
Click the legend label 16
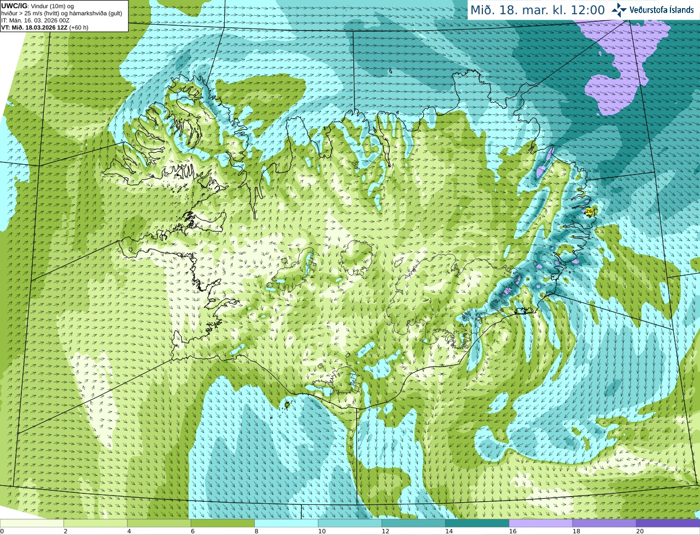click(x=512, y=531)
